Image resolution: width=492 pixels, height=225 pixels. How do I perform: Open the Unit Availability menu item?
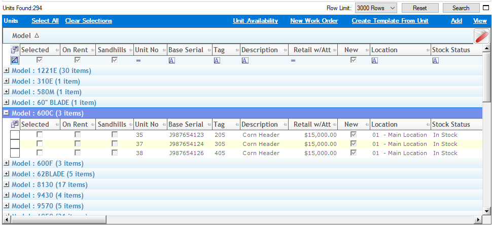[255, 21]
